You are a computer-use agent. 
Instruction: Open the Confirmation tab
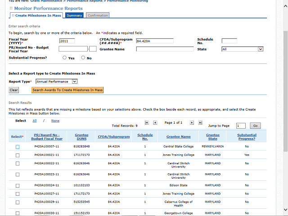click(x=98, y=15)
